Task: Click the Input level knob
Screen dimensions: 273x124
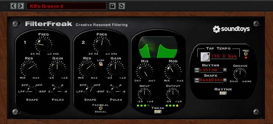Action: (x=144, y=94)
